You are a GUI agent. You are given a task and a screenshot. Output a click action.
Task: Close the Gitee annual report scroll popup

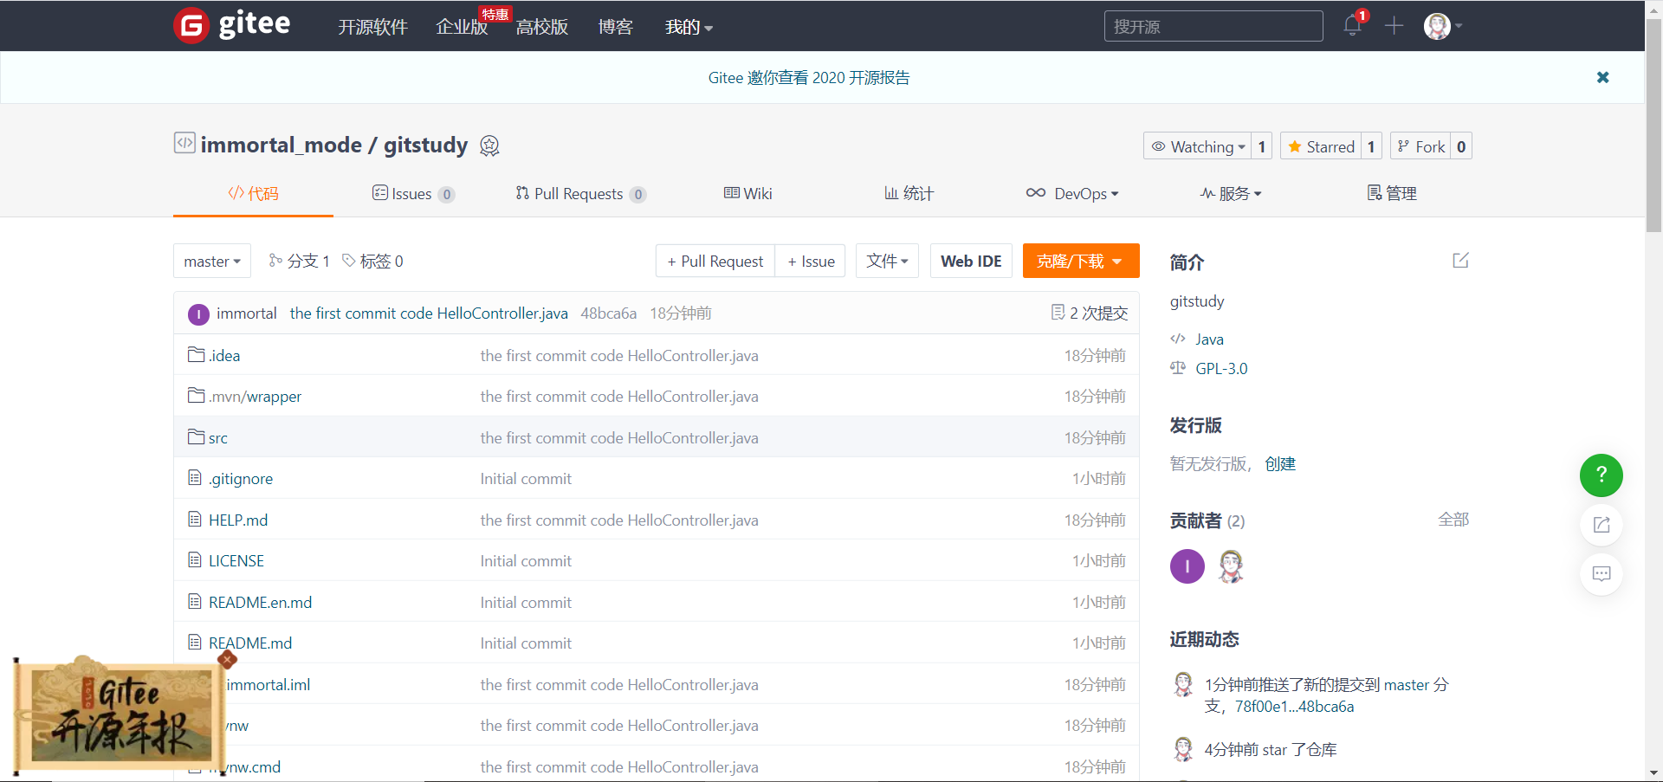coord(227,660)
